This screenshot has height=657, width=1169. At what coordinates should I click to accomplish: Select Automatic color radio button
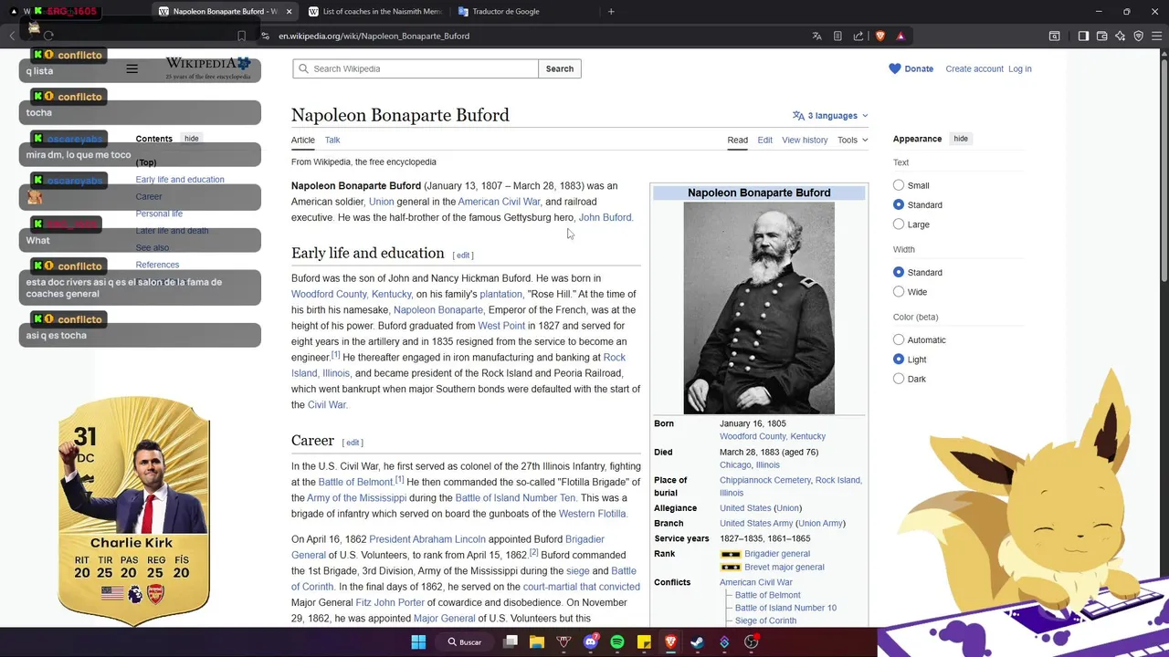899,339
